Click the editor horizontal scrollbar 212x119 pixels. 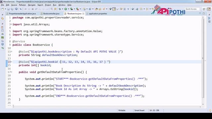[x=107, y=107]
